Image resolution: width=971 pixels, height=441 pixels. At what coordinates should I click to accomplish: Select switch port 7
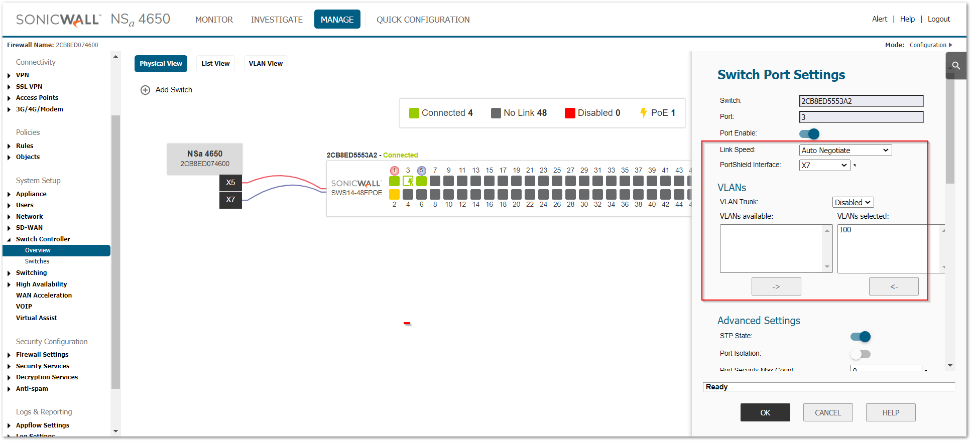[435, 181]
